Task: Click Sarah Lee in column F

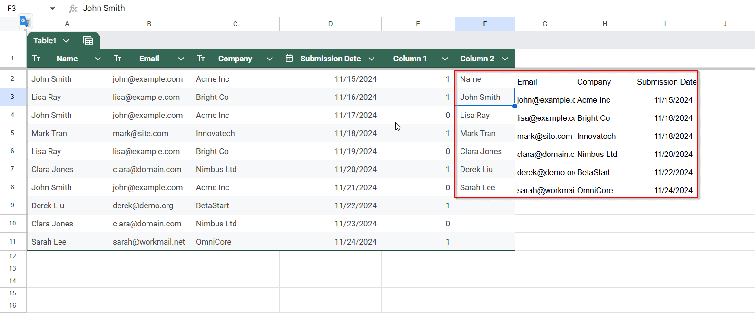Action: pyautogui.click(x=485, y=187)
